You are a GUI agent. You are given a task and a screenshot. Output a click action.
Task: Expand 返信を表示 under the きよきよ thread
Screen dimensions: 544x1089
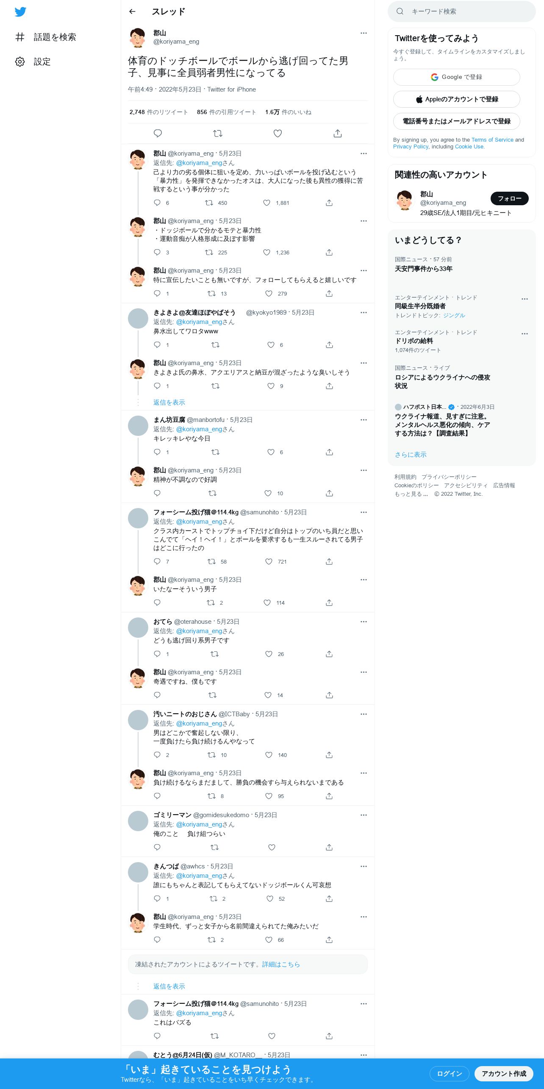click(x=169, y=402)
